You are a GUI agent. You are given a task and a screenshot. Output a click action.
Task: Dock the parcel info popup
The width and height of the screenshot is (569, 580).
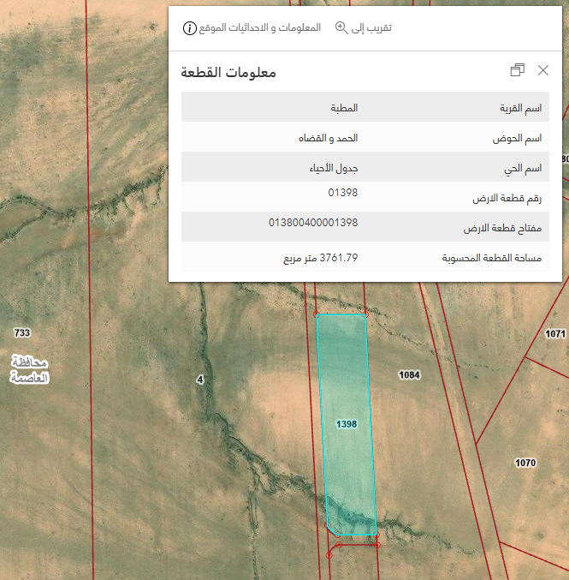[518, 70]
